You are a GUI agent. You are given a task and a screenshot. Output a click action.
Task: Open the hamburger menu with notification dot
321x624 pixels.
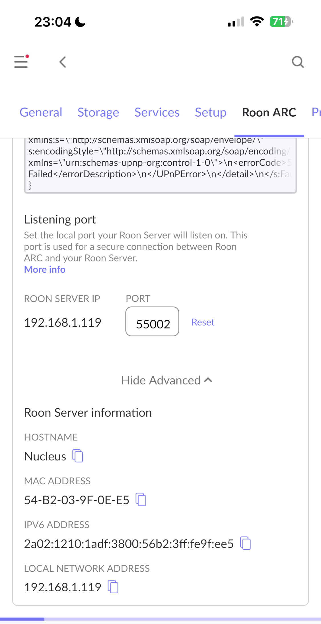click(x=21, y=61)
